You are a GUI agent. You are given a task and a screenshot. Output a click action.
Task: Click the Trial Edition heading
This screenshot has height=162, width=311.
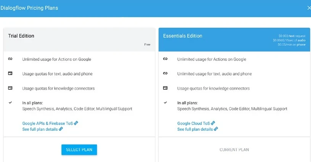[21, 36]
